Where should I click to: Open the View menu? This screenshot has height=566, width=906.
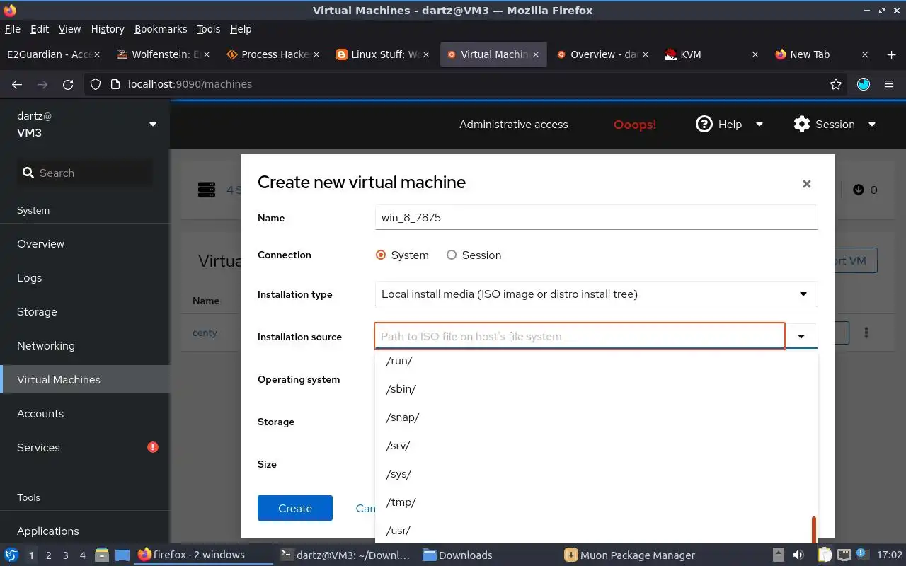[x=69, y=29]
